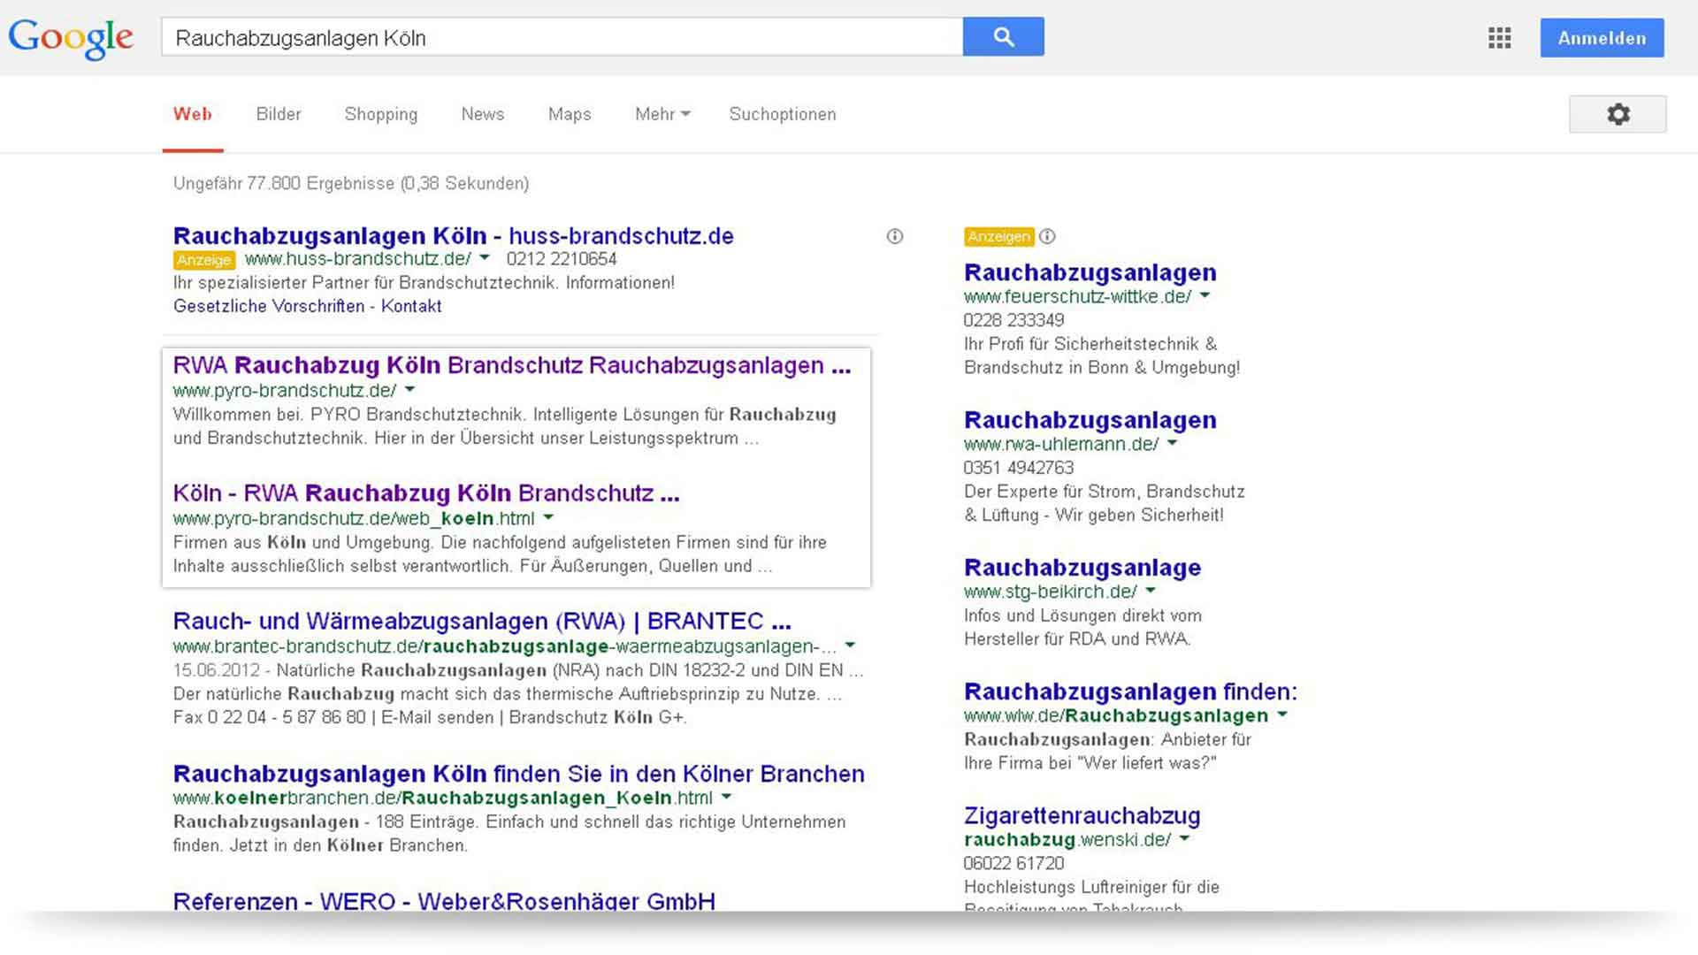1698x955 pixels.
Task: Click phone number 0228 233349
Action: (x=1013, y=320)
